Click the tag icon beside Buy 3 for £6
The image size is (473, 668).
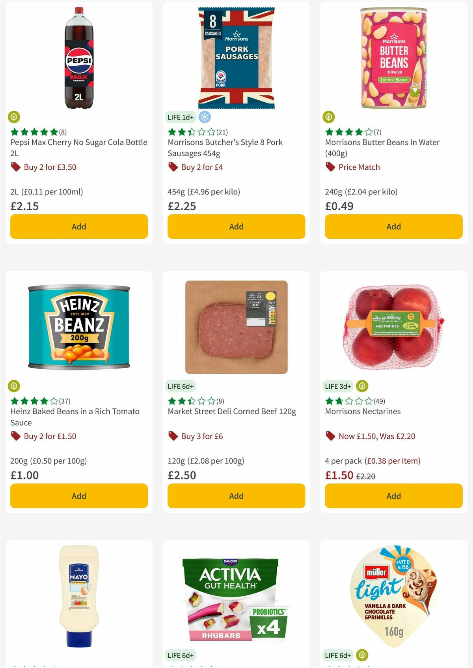pyautogui.click(x=173, y=436)
